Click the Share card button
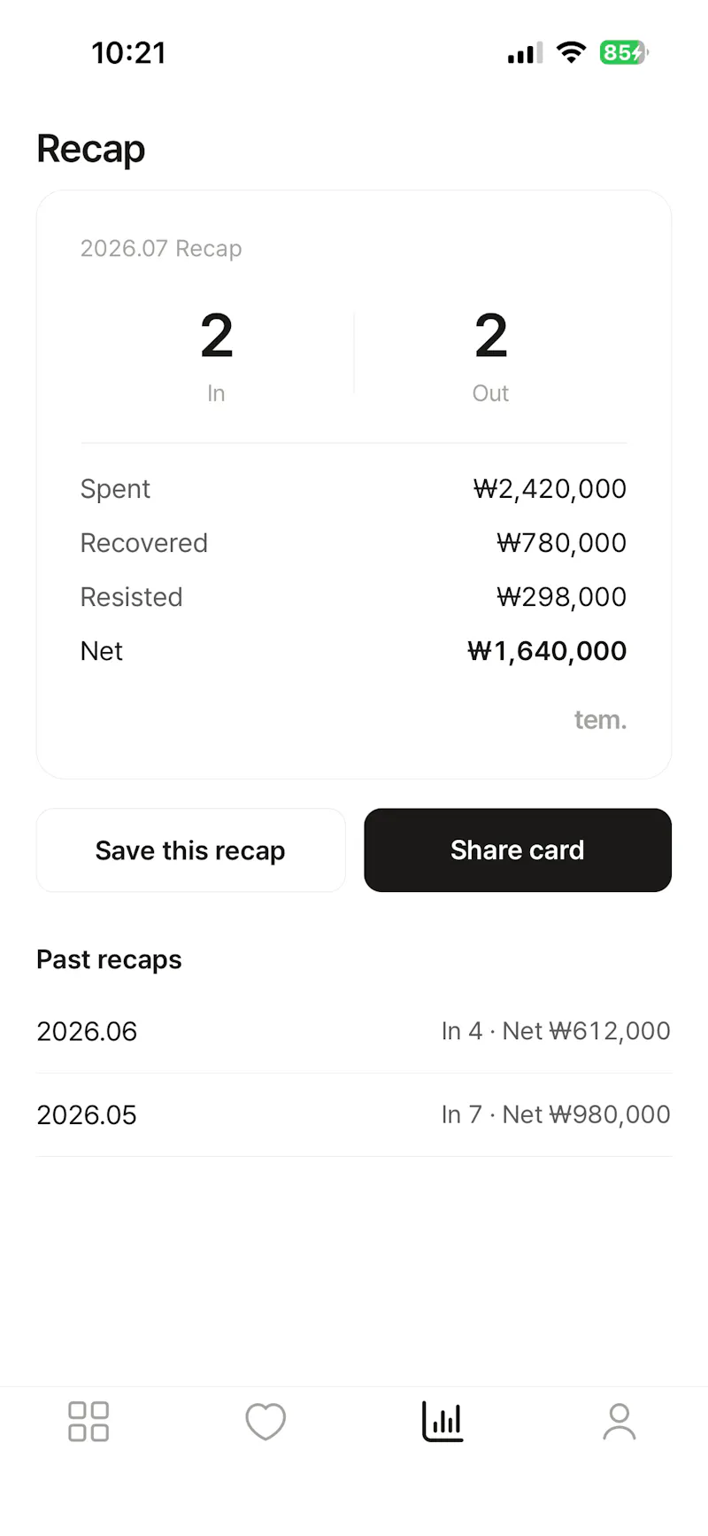This screenshot has height=1536, width=708. 518,849
